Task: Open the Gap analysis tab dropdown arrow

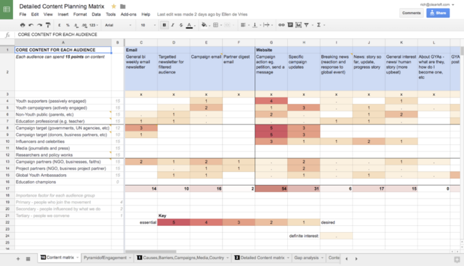Action: tap(322, 258)
